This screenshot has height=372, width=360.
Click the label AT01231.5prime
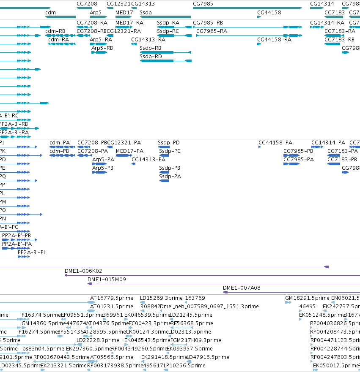[111, 307]
